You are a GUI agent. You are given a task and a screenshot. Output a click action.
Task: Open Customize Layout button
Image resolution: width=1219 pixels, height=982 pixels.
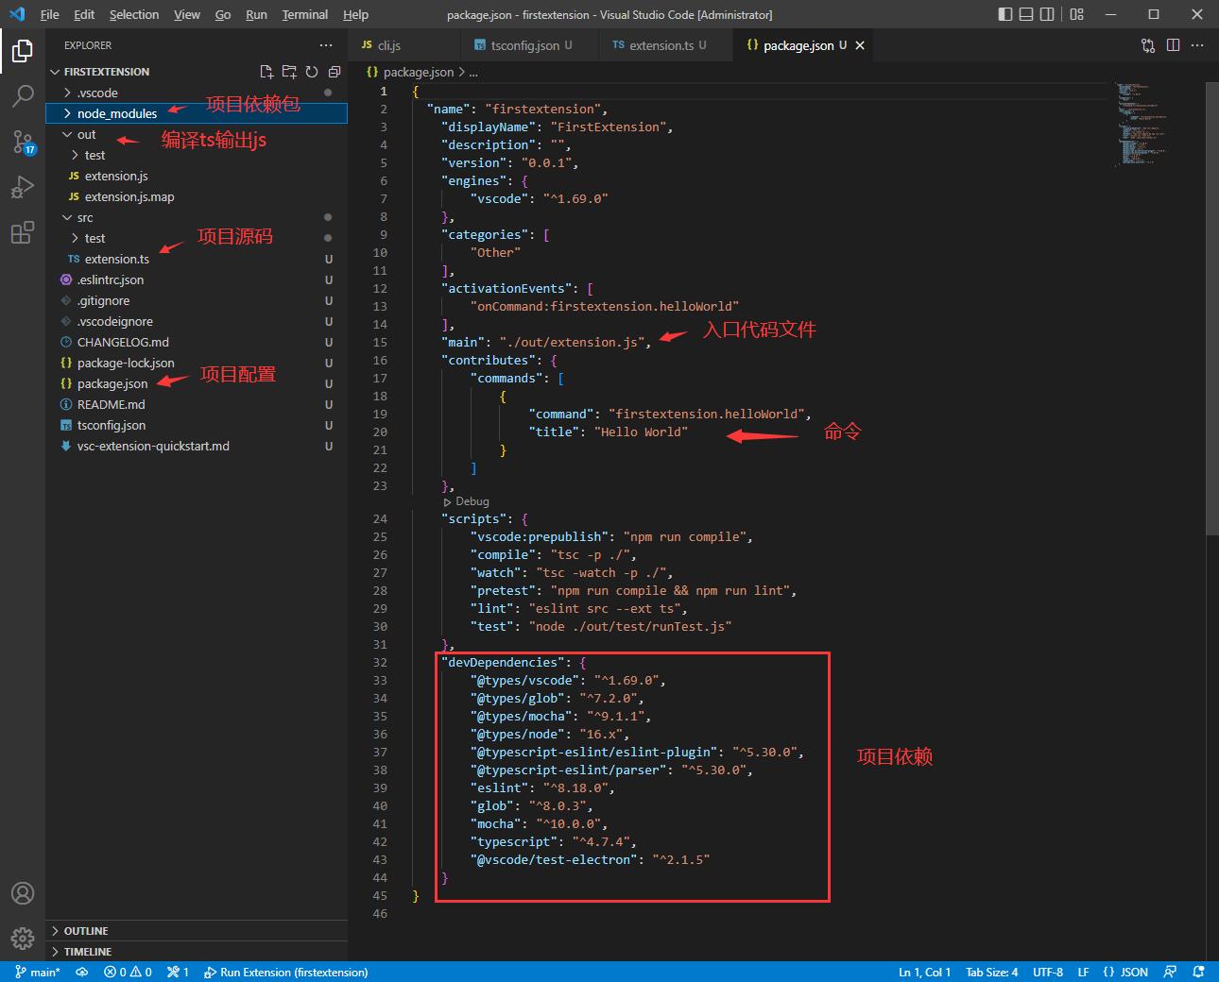[x=1076, y=14]
